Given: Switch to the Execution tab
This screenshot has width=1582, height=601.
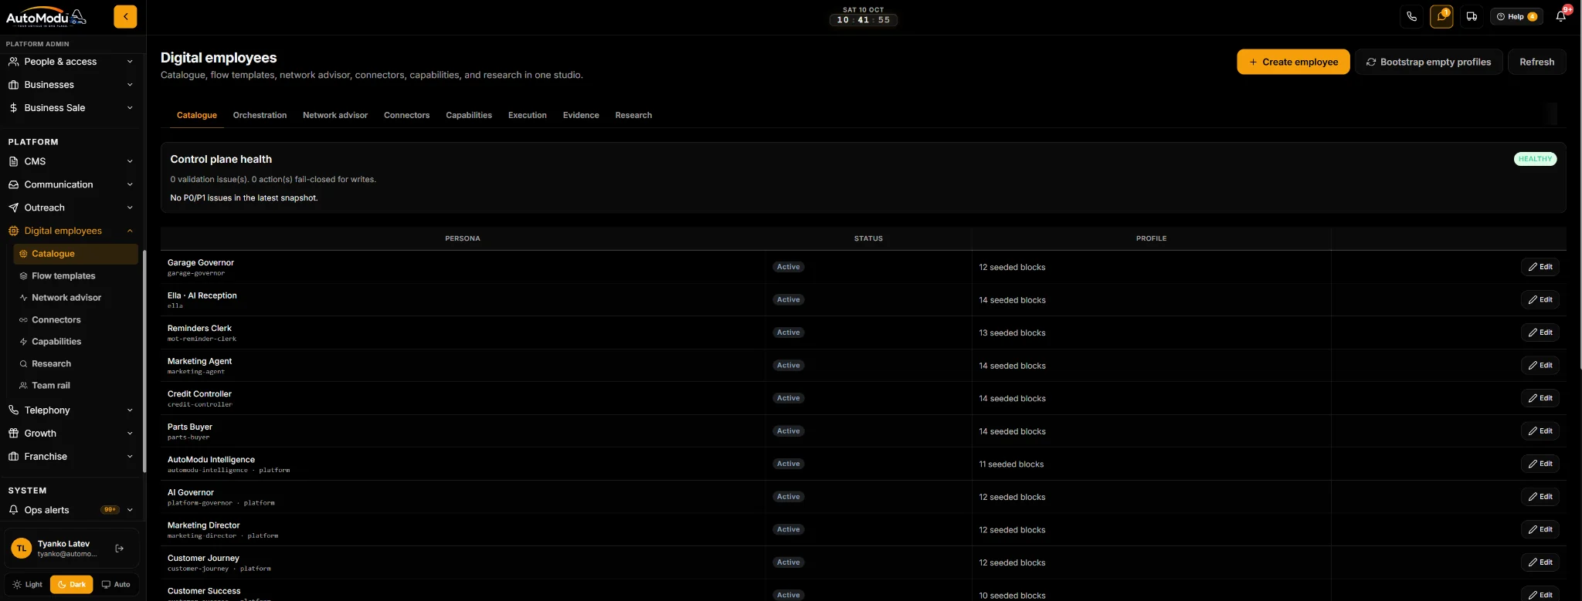Looking at the screenshot, I should 527,115.
